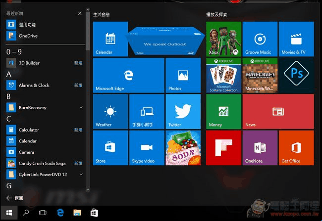Viewport: 322px width, 221px height.
Task: Open the Groove Music tile
Action: click(x=260, y=39)
